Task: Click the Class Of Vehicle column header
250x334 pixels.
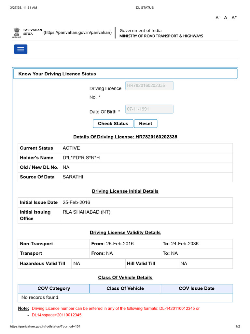Action: (125, 288)
